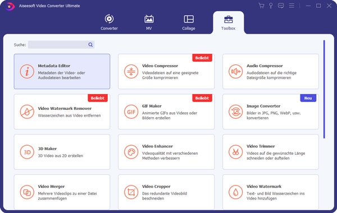The image size is (337, 213).
Task: Switch to the Converter tab
Action: point(109,22)
